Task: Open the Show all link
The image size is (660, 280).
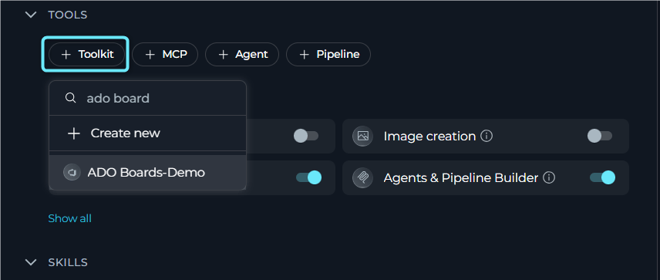Action: click(70, 218)
